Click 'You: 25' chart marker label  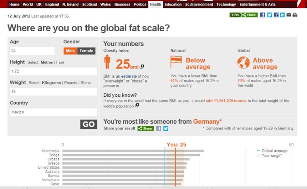[x=176, y=145]
